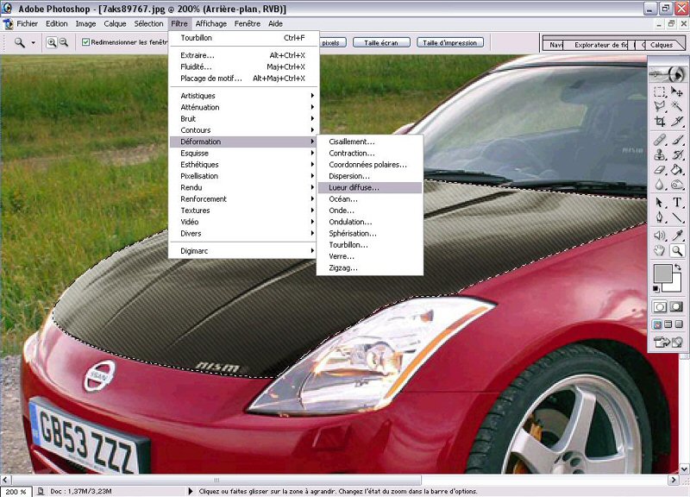Expand the Textures submenu
The image size is (690, 497).
tap(244, 211)
